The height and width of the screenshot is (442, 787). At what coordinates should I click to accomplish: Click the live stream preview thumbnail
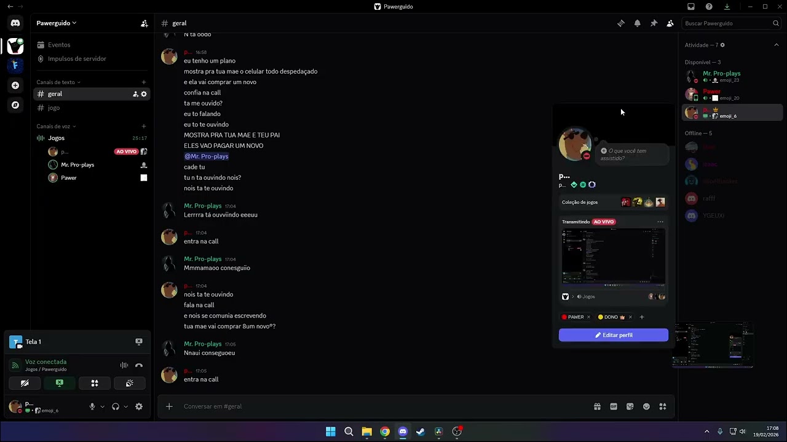point(614,258)
